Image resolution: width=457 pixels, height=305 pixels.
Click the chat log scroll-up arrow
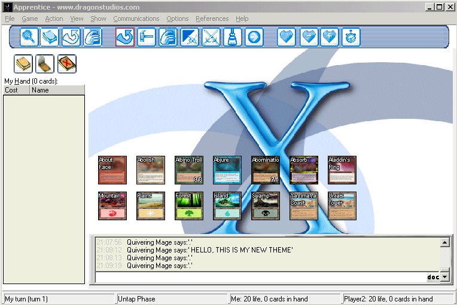click(445, 242)
